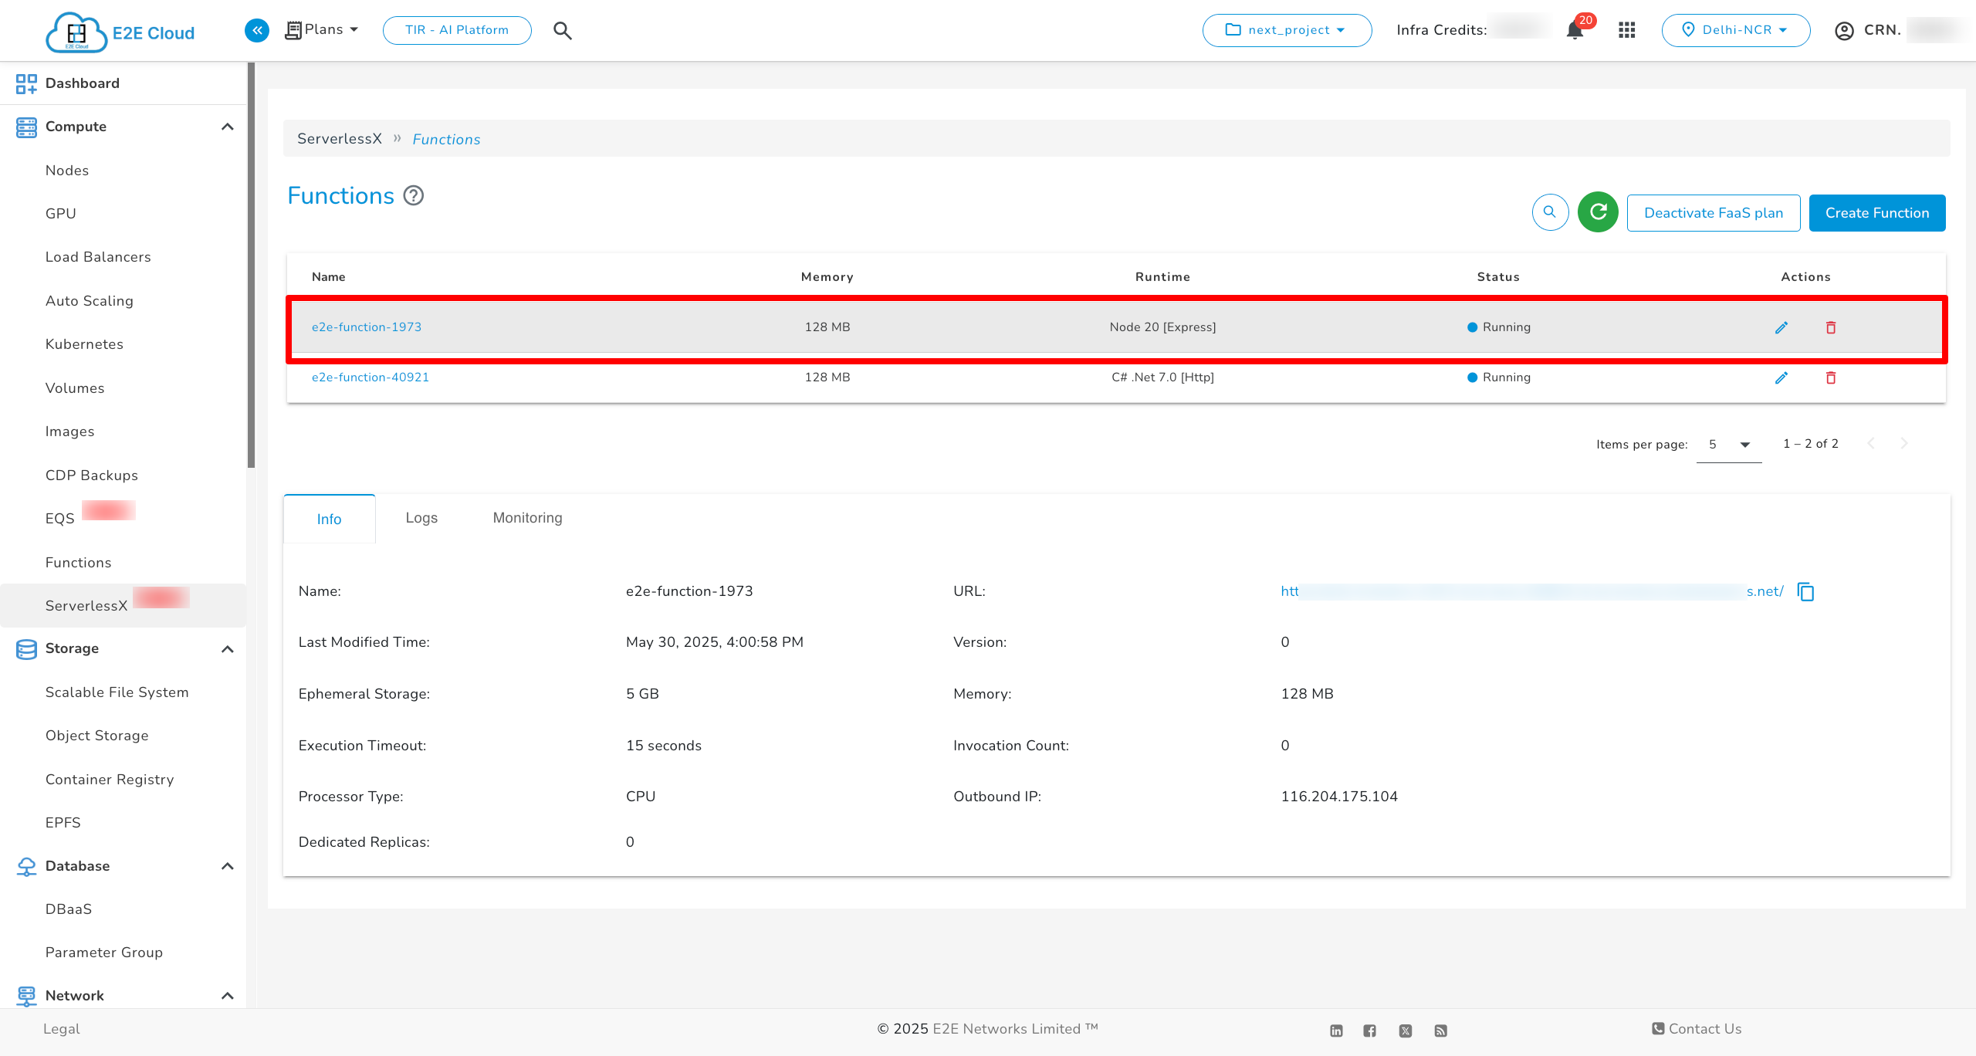Switch to the Monitoring tab

tap(527, 518)
